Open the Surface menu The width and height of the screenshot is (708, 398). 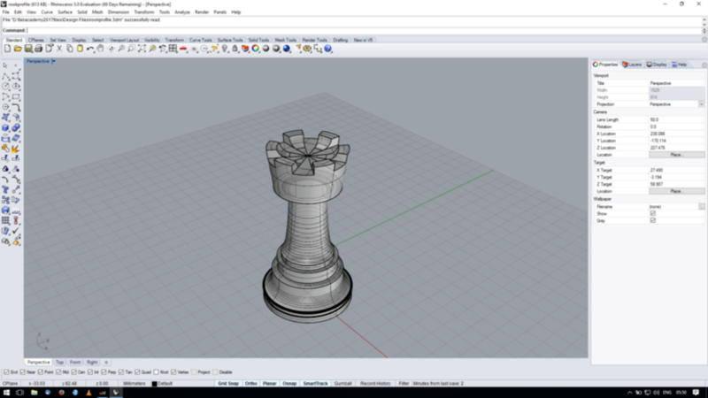[x=65, y=12]
